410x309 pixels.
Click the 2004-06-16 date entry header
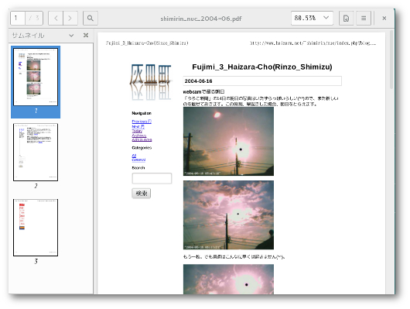pos(262,81)
